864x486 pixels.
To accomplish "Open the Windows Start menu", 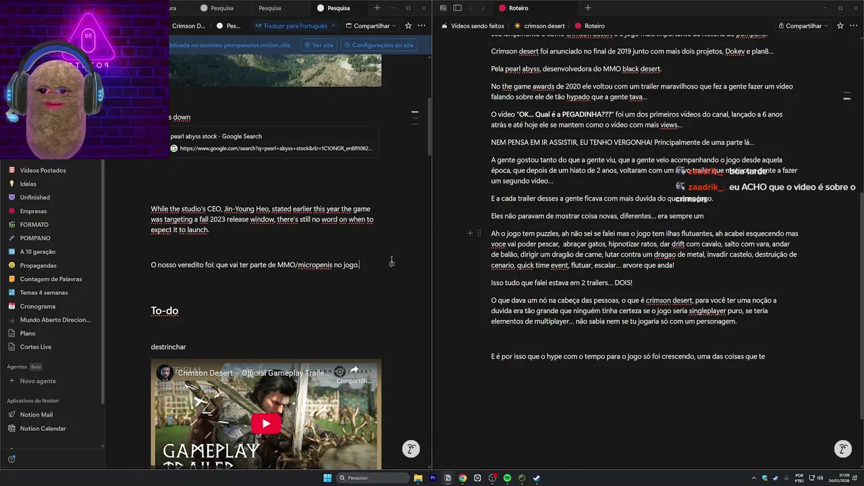I will pos(327,478).
